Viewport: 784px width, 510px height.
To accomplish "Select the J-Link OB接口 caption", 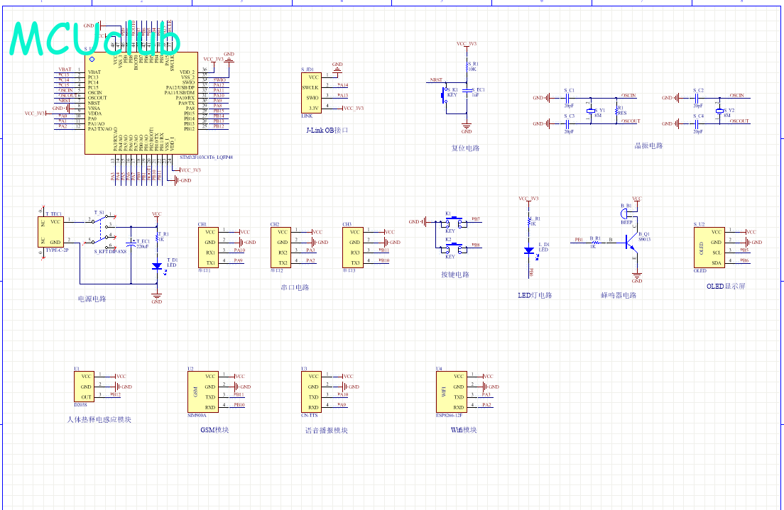I will click(327, 130).
